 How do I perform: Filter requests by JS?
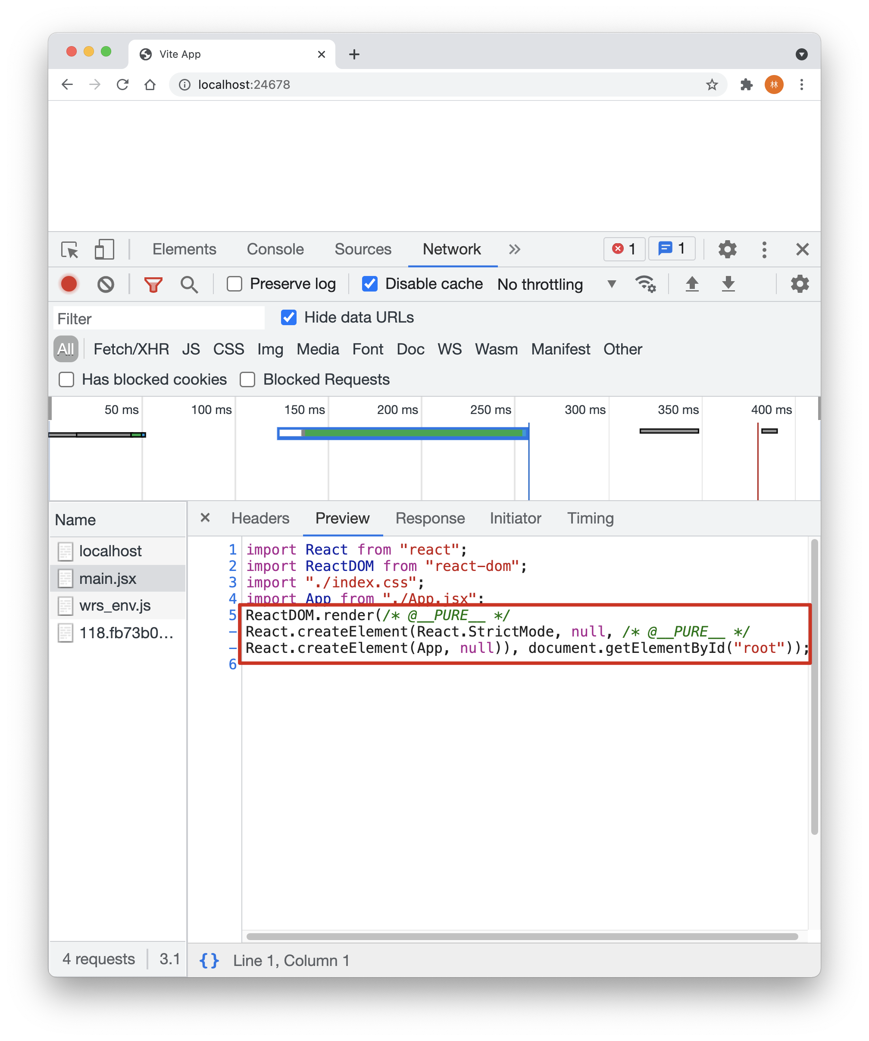[x=191, y=349]
